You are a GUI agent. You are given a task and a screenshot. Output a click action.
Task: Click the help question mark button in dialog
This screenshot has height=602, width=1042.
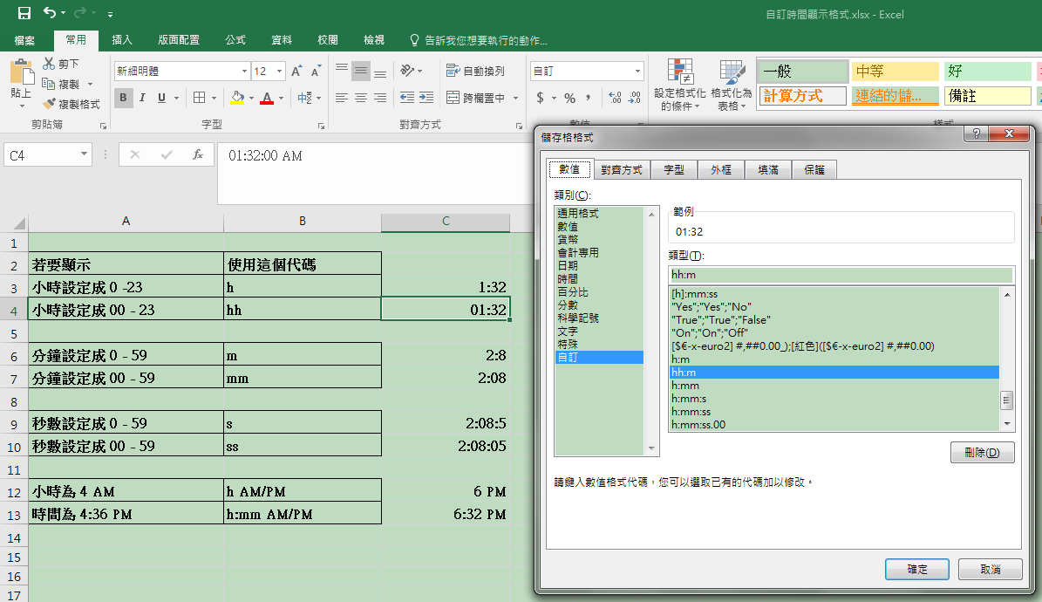click(977, 133)
